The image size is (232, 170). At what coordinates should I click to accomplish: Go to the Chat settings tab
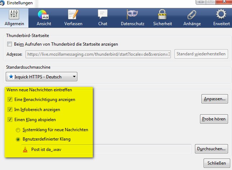[x=103, y=18]
